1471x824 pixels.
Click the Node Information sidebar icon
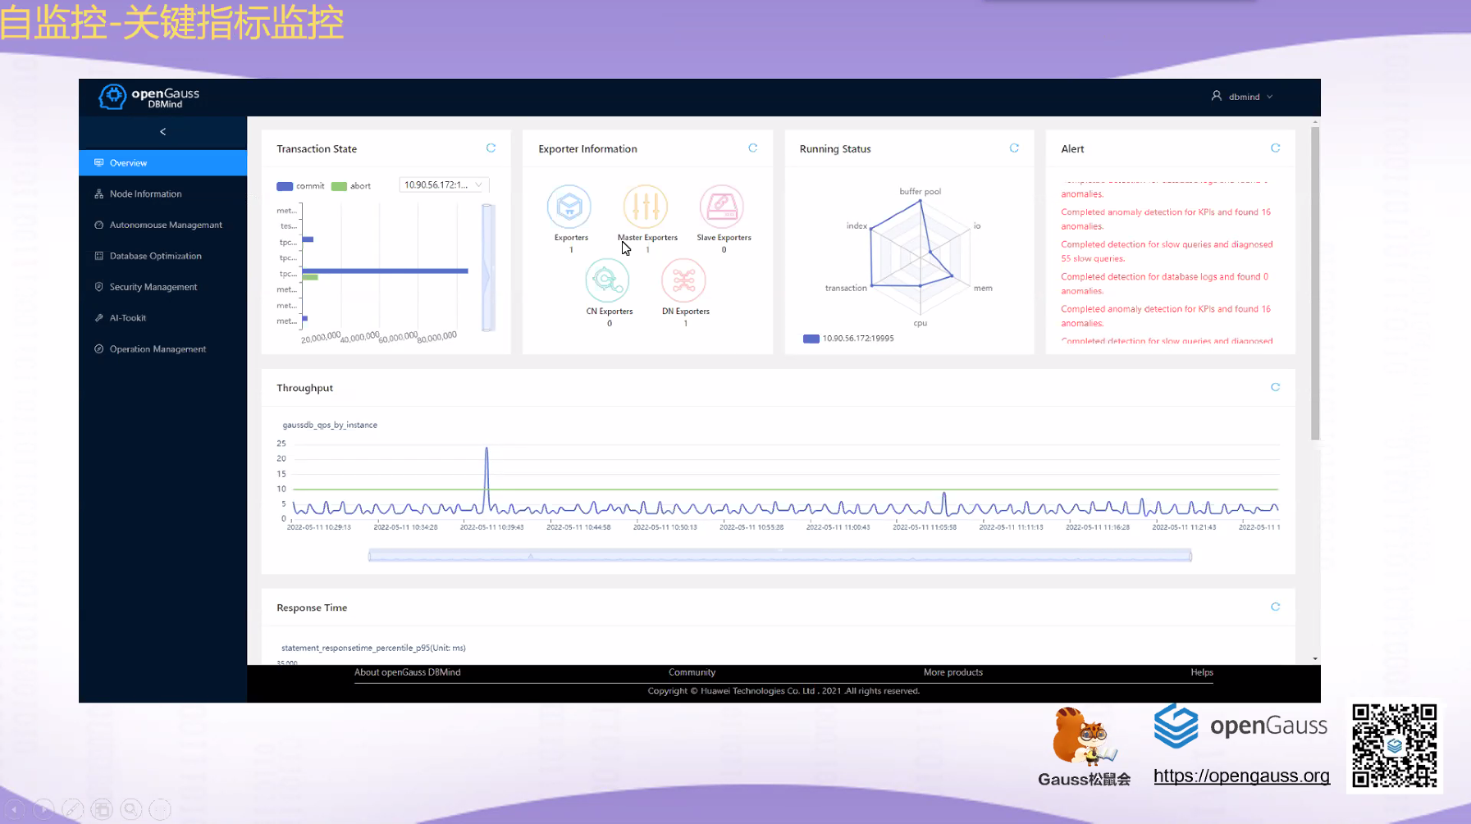99,193
